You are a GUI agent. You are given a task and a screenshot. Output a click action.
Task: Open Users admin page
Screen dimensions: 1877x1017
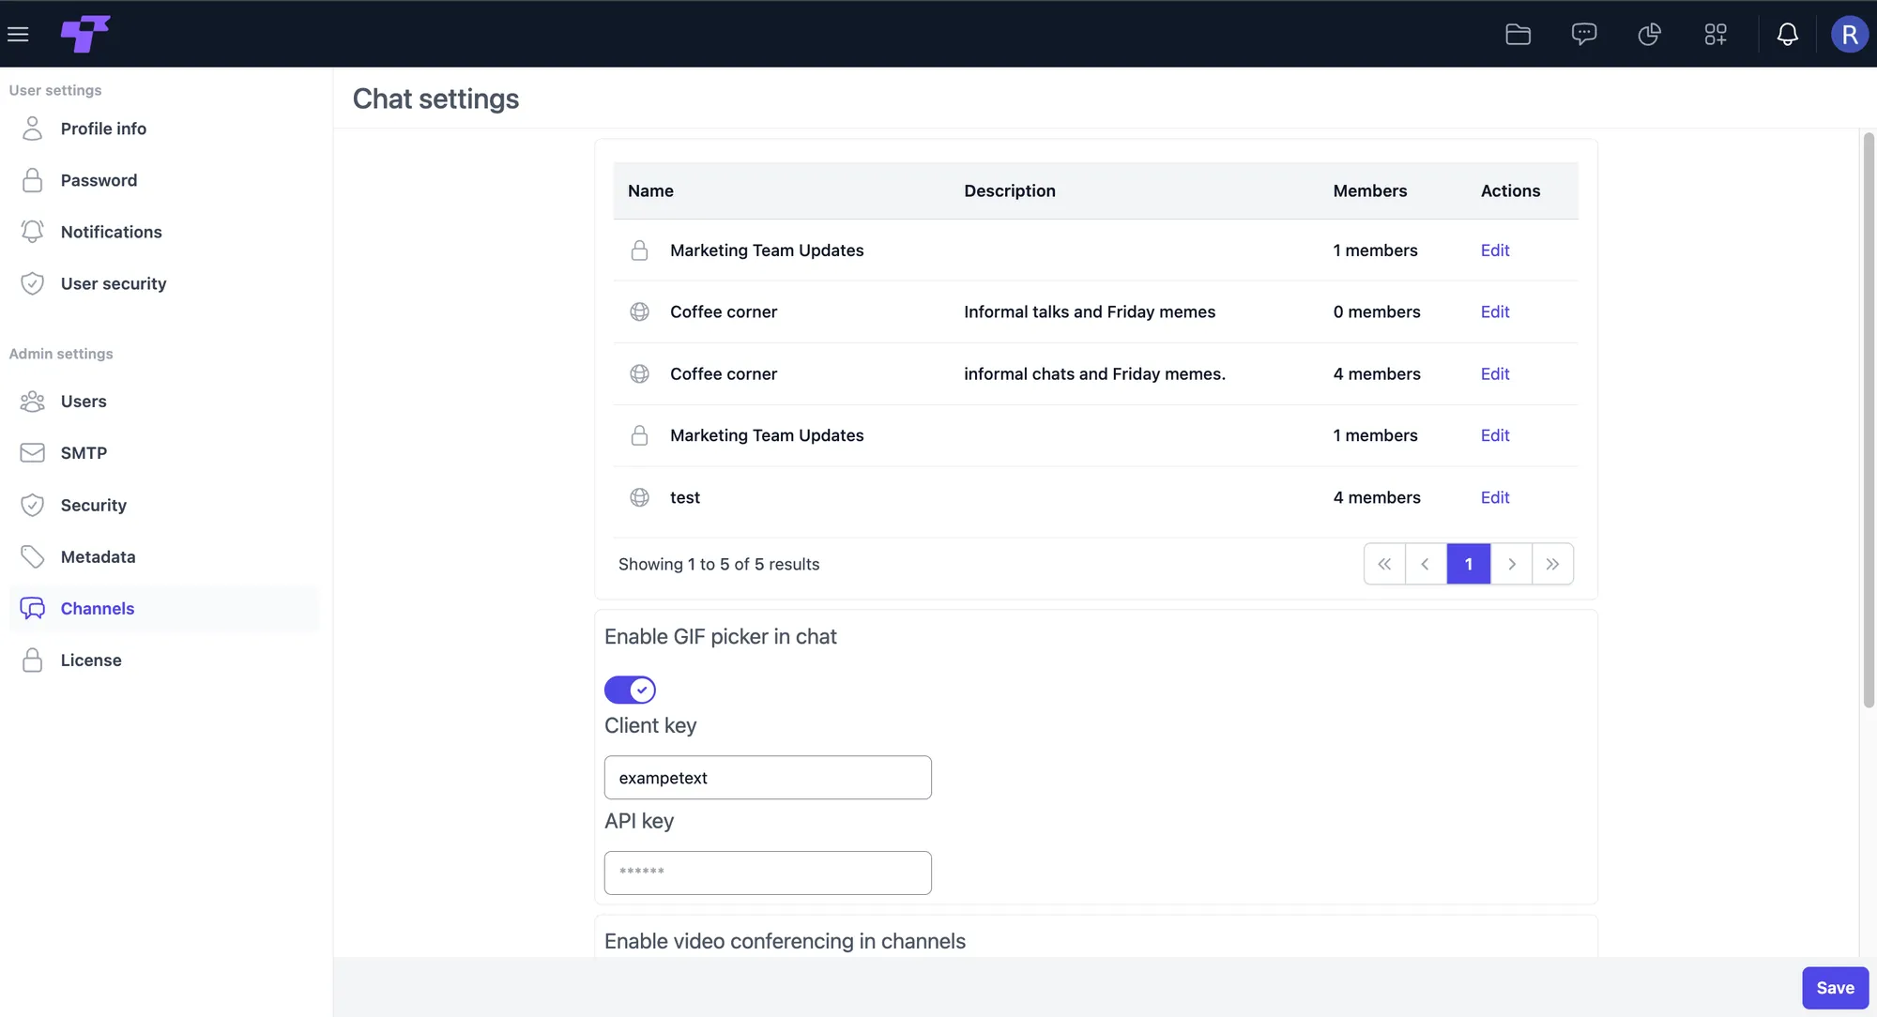(164, 402)
